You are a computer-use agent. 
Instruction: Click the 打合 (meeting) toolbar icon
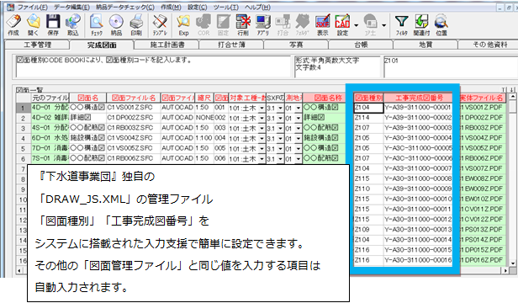(283, 24)
